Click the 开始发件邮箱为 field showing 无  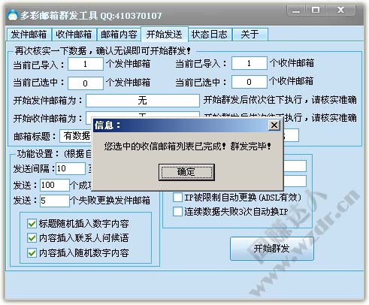tap(143, 101)
